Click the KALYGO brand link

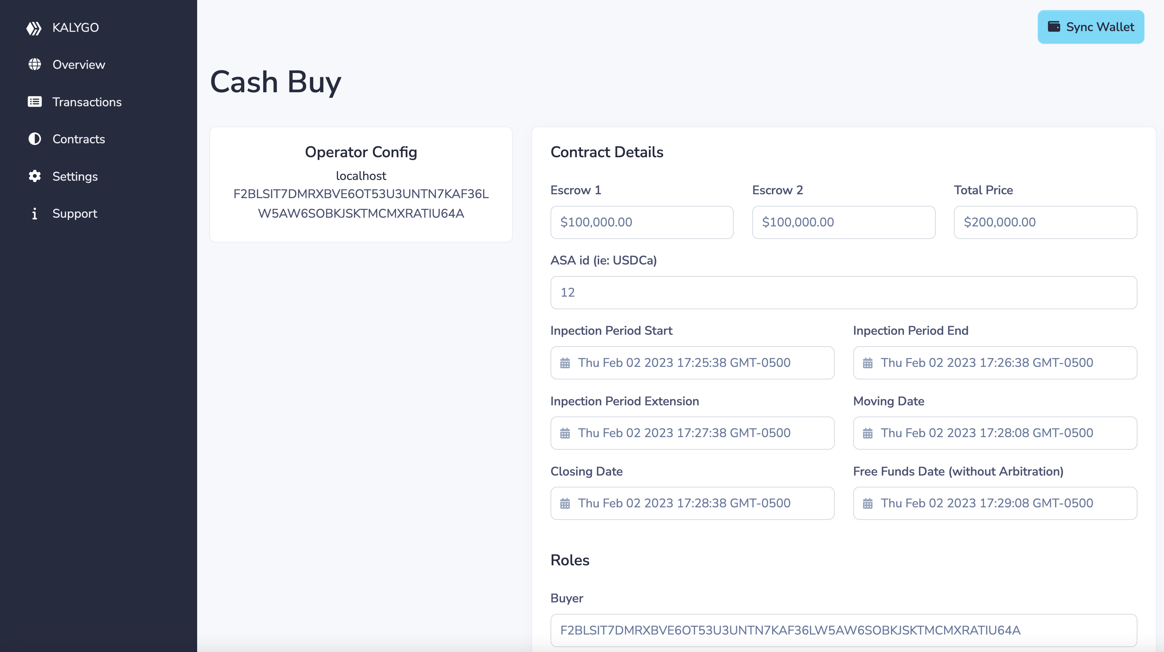click(x=76, y=28)
